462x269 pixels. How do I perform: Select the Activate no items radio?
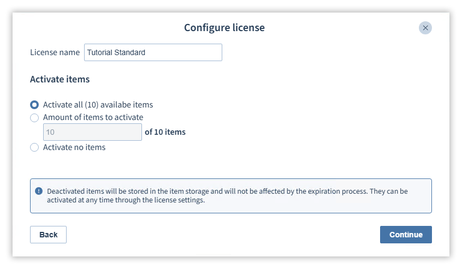click(x=34, y=147)
